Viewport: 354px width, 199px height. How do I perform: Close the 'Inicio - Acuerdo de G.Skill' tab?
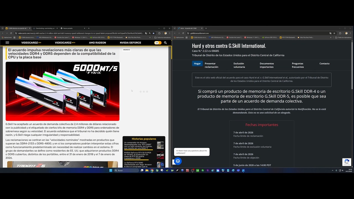point(202,28)
